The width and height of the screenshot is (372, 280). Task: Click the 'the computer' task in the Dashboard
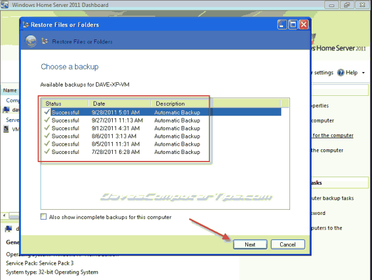(x=327, y=150)
